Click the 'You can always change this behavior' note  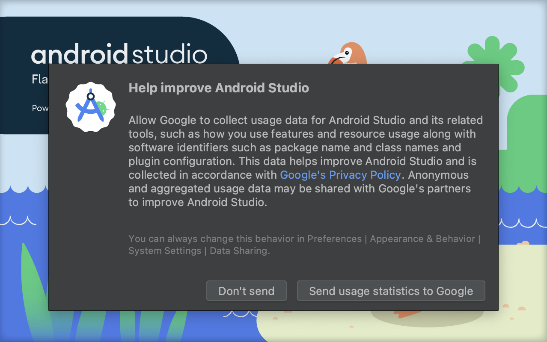304,245
